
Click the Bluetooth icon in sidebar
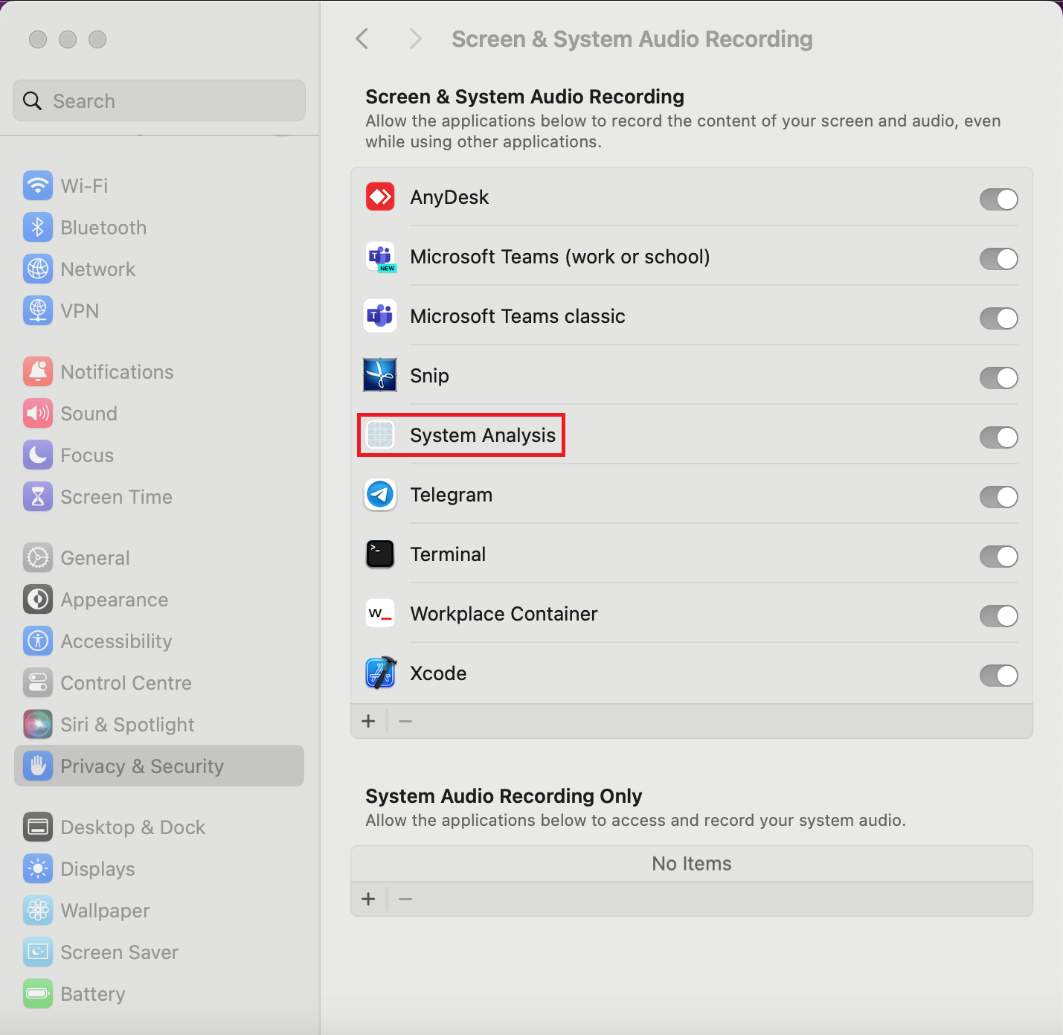(x=38, y=228)
